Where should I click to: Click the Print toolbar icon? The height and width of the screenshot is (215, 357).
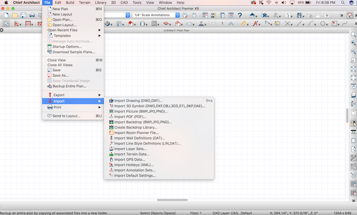[x=32, y=15]
